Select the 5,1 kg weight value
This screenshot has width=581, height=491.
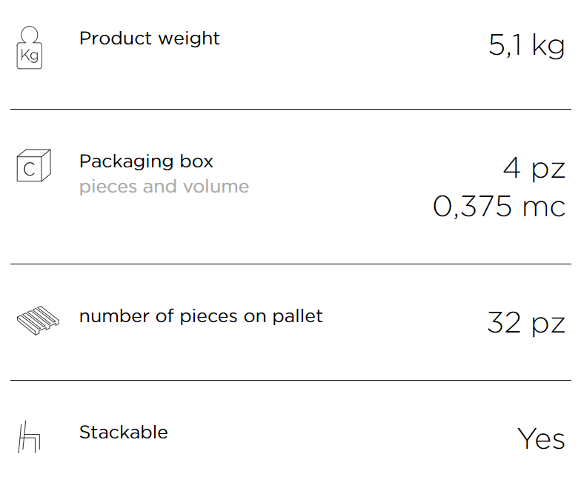click(526, 46)
